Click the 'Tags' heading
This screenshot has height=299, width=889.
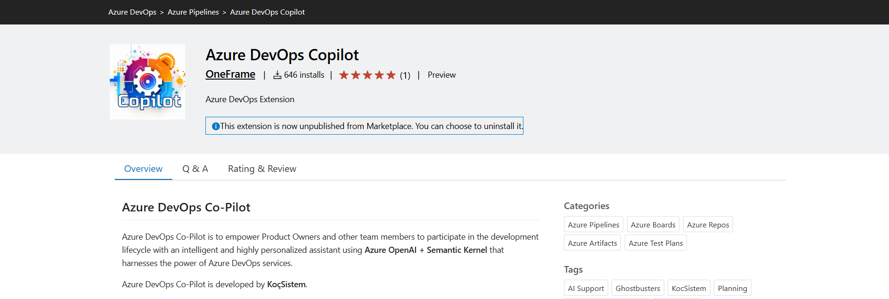tap(573, 269)
